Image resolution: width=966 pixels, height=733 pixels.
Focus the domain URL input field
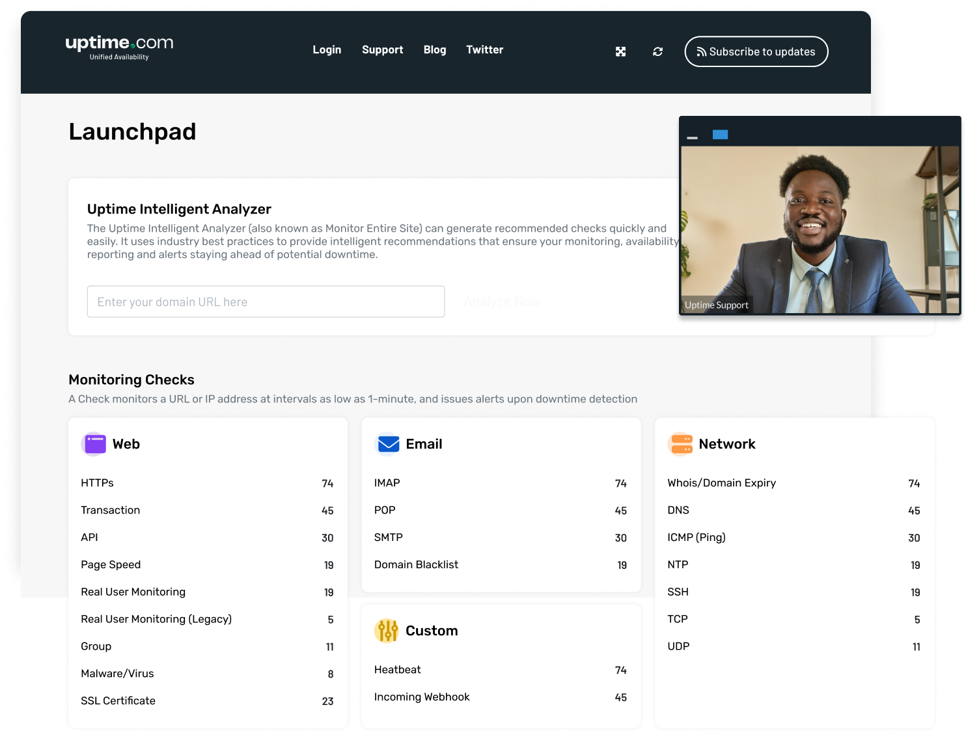[266, 302]
